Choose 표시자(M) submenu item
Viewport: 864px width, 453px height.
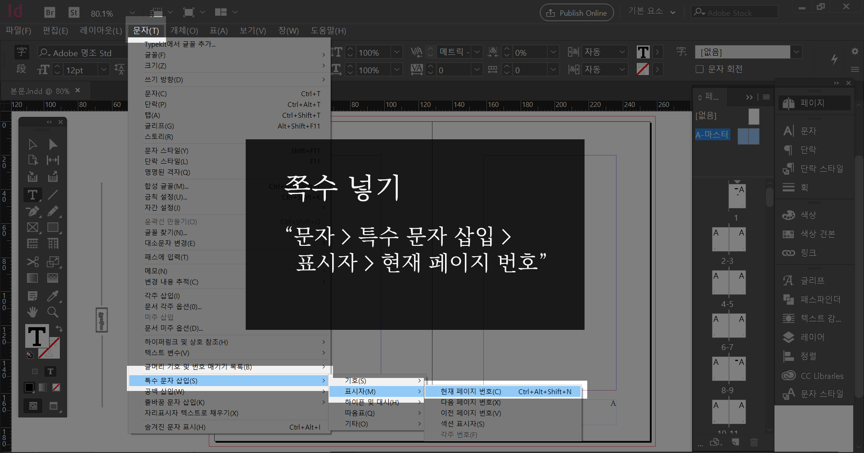(378, 391)
